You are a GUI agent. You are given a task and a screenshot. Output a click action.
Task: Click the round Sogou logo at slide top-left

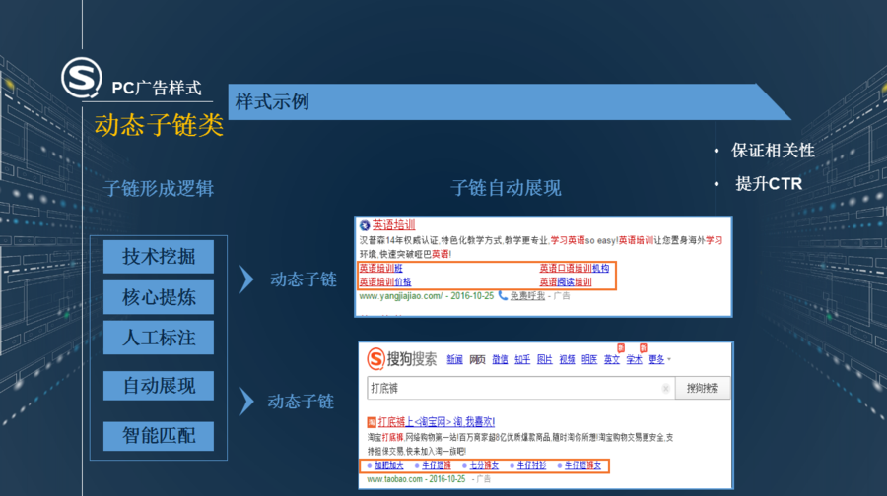[x=81, y=78]
